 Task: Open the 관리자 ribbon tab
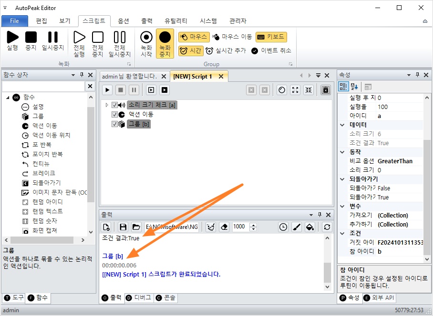tap(238, 21)
